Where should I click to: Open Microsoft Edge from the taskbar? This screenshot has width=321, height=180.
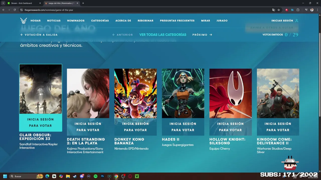(x=47, y=176)
